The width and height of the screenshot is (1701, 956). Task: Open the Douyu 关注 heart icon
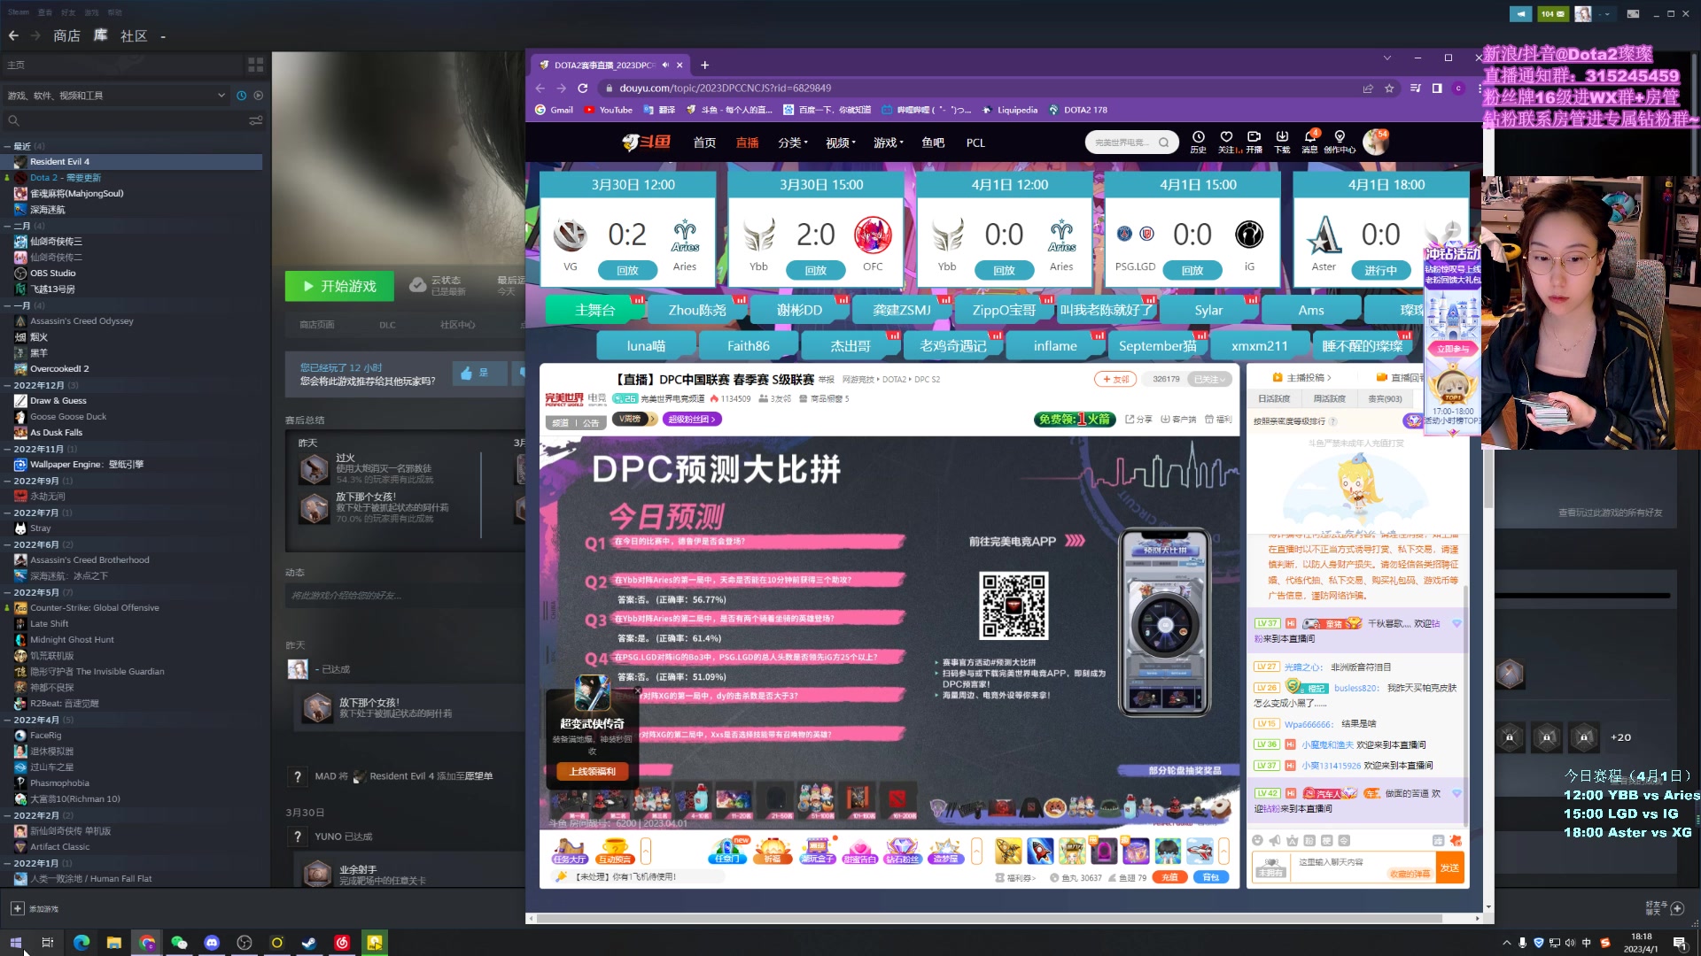[x=1226, y=137]
